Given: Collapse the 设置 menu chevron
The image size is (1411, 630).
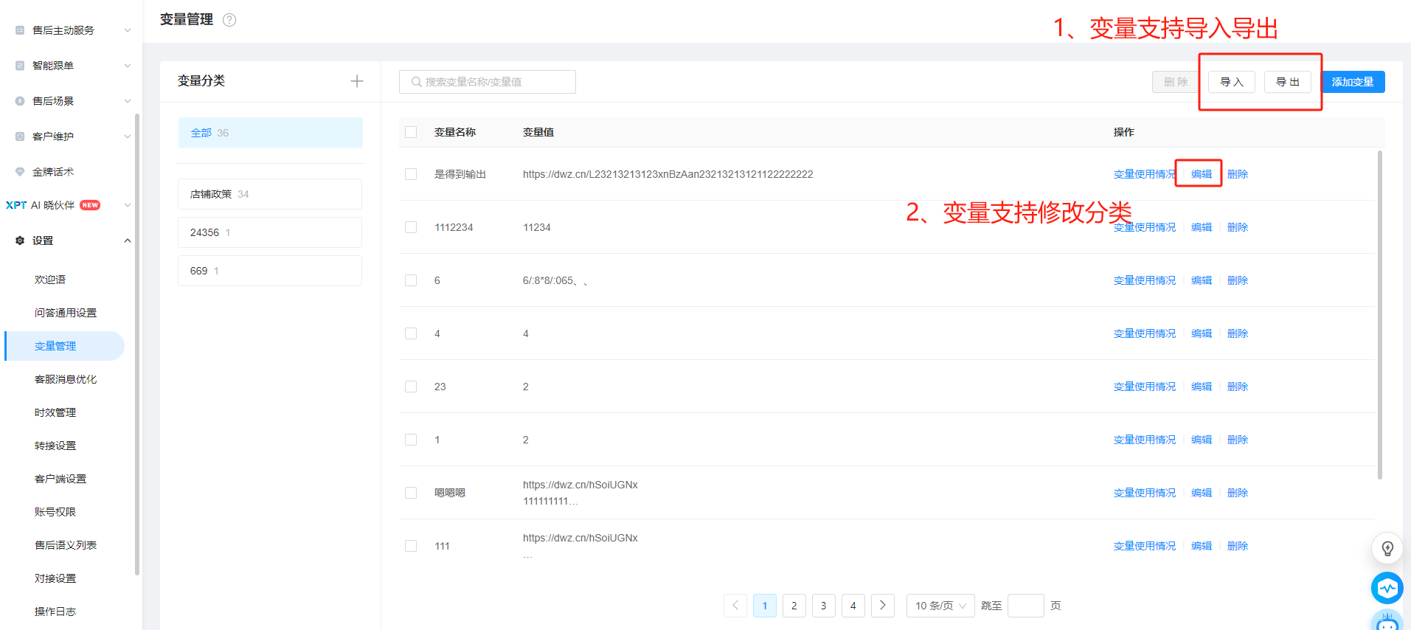Looking at the screenshot, I should [x=128, y=240].
